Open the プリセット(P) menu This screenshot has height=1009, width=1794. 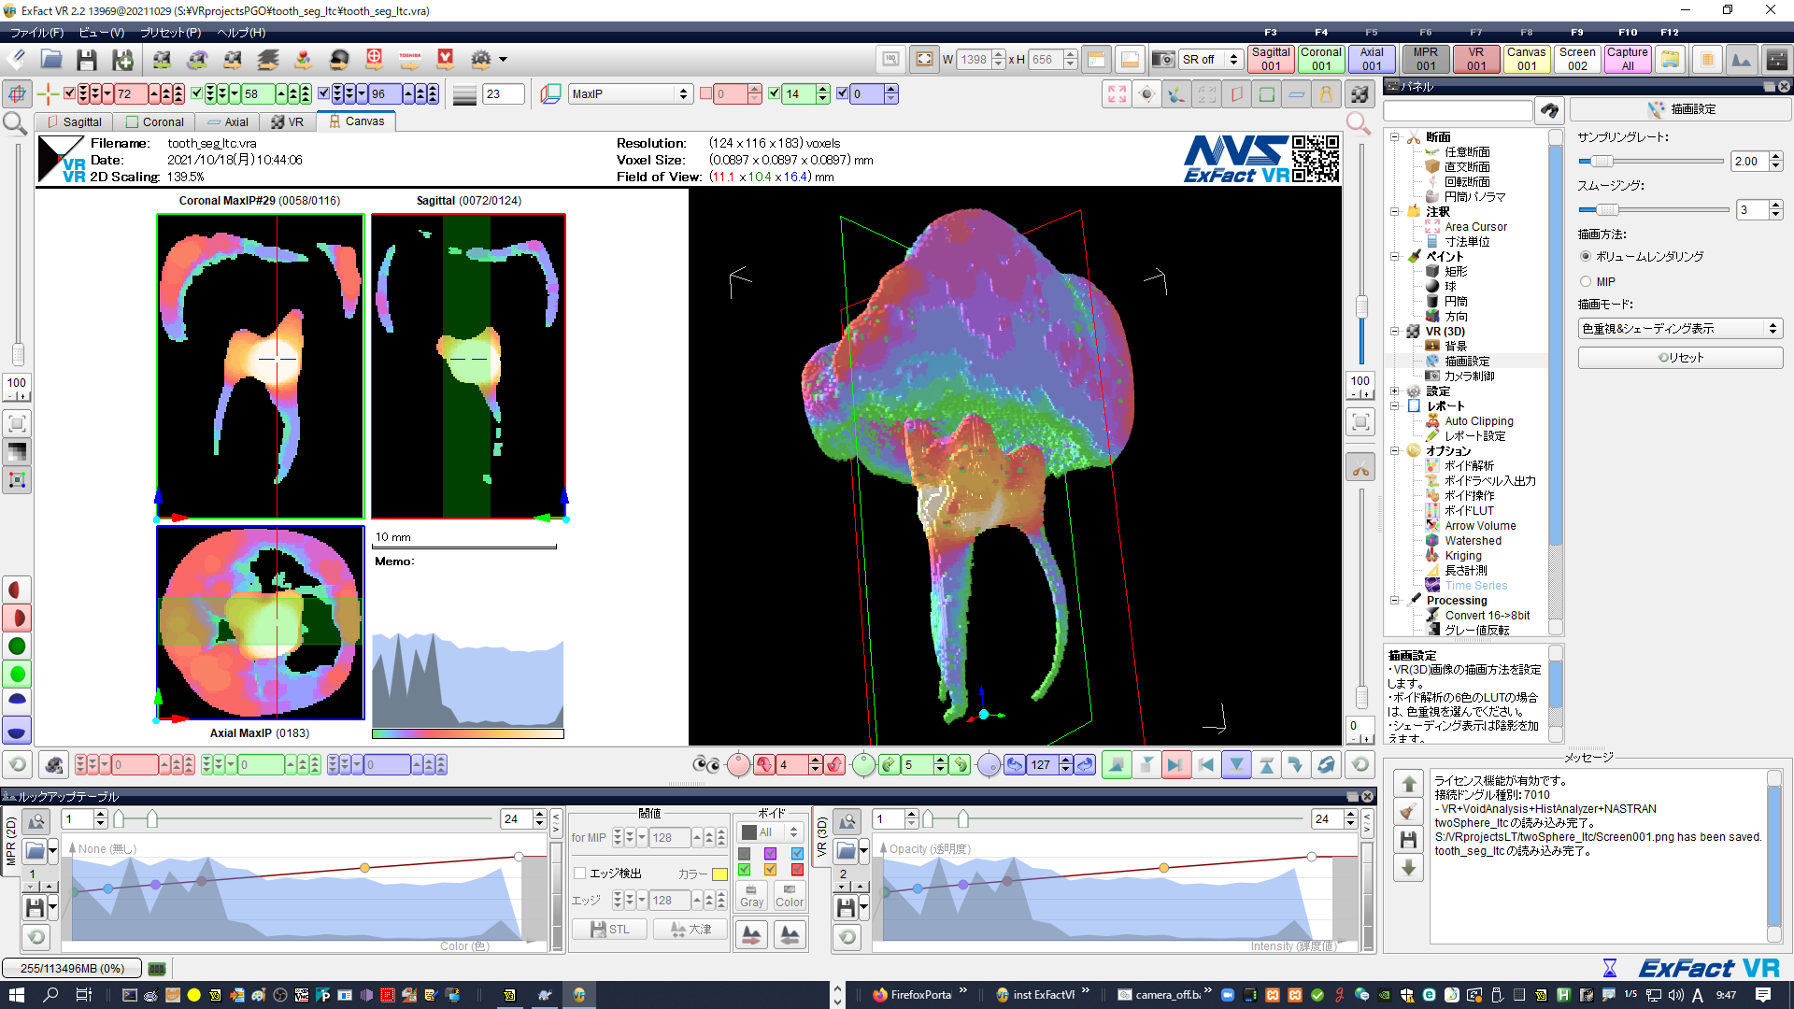tap(170, 32)
